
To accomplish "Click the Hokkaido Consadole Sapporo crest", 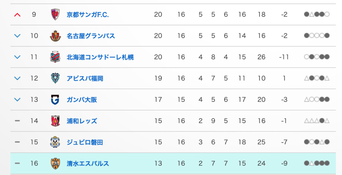I will click(55, 57).
